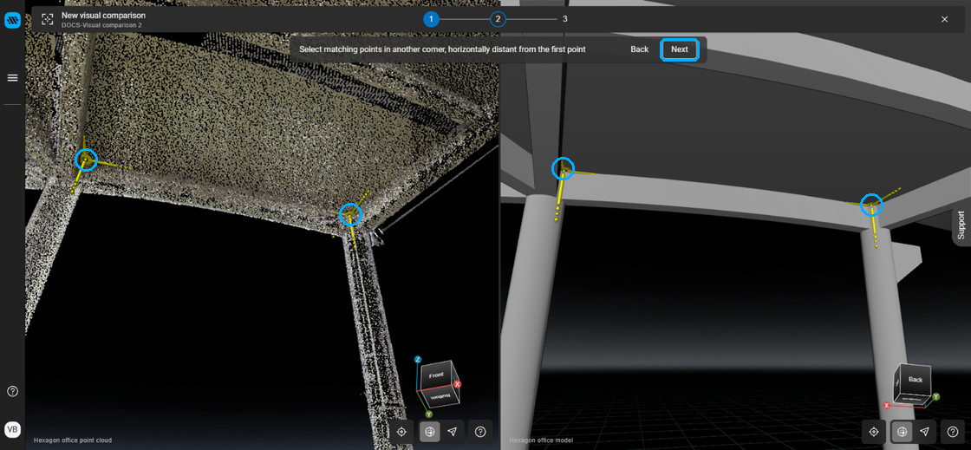Open the sidebar help question icon
The width and height of the screenshot is (971, 450).
click(x=12, y=391)
